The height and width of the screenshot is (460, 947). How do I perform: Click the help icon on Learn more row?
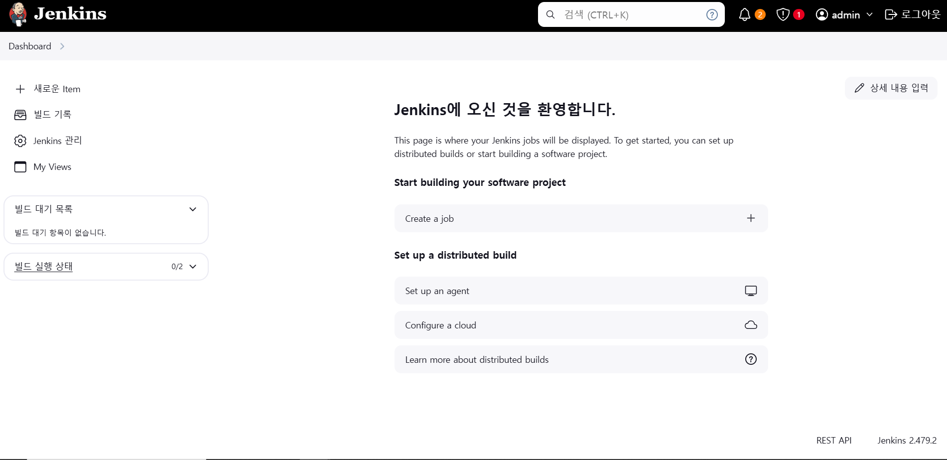[x=751, y=359]
